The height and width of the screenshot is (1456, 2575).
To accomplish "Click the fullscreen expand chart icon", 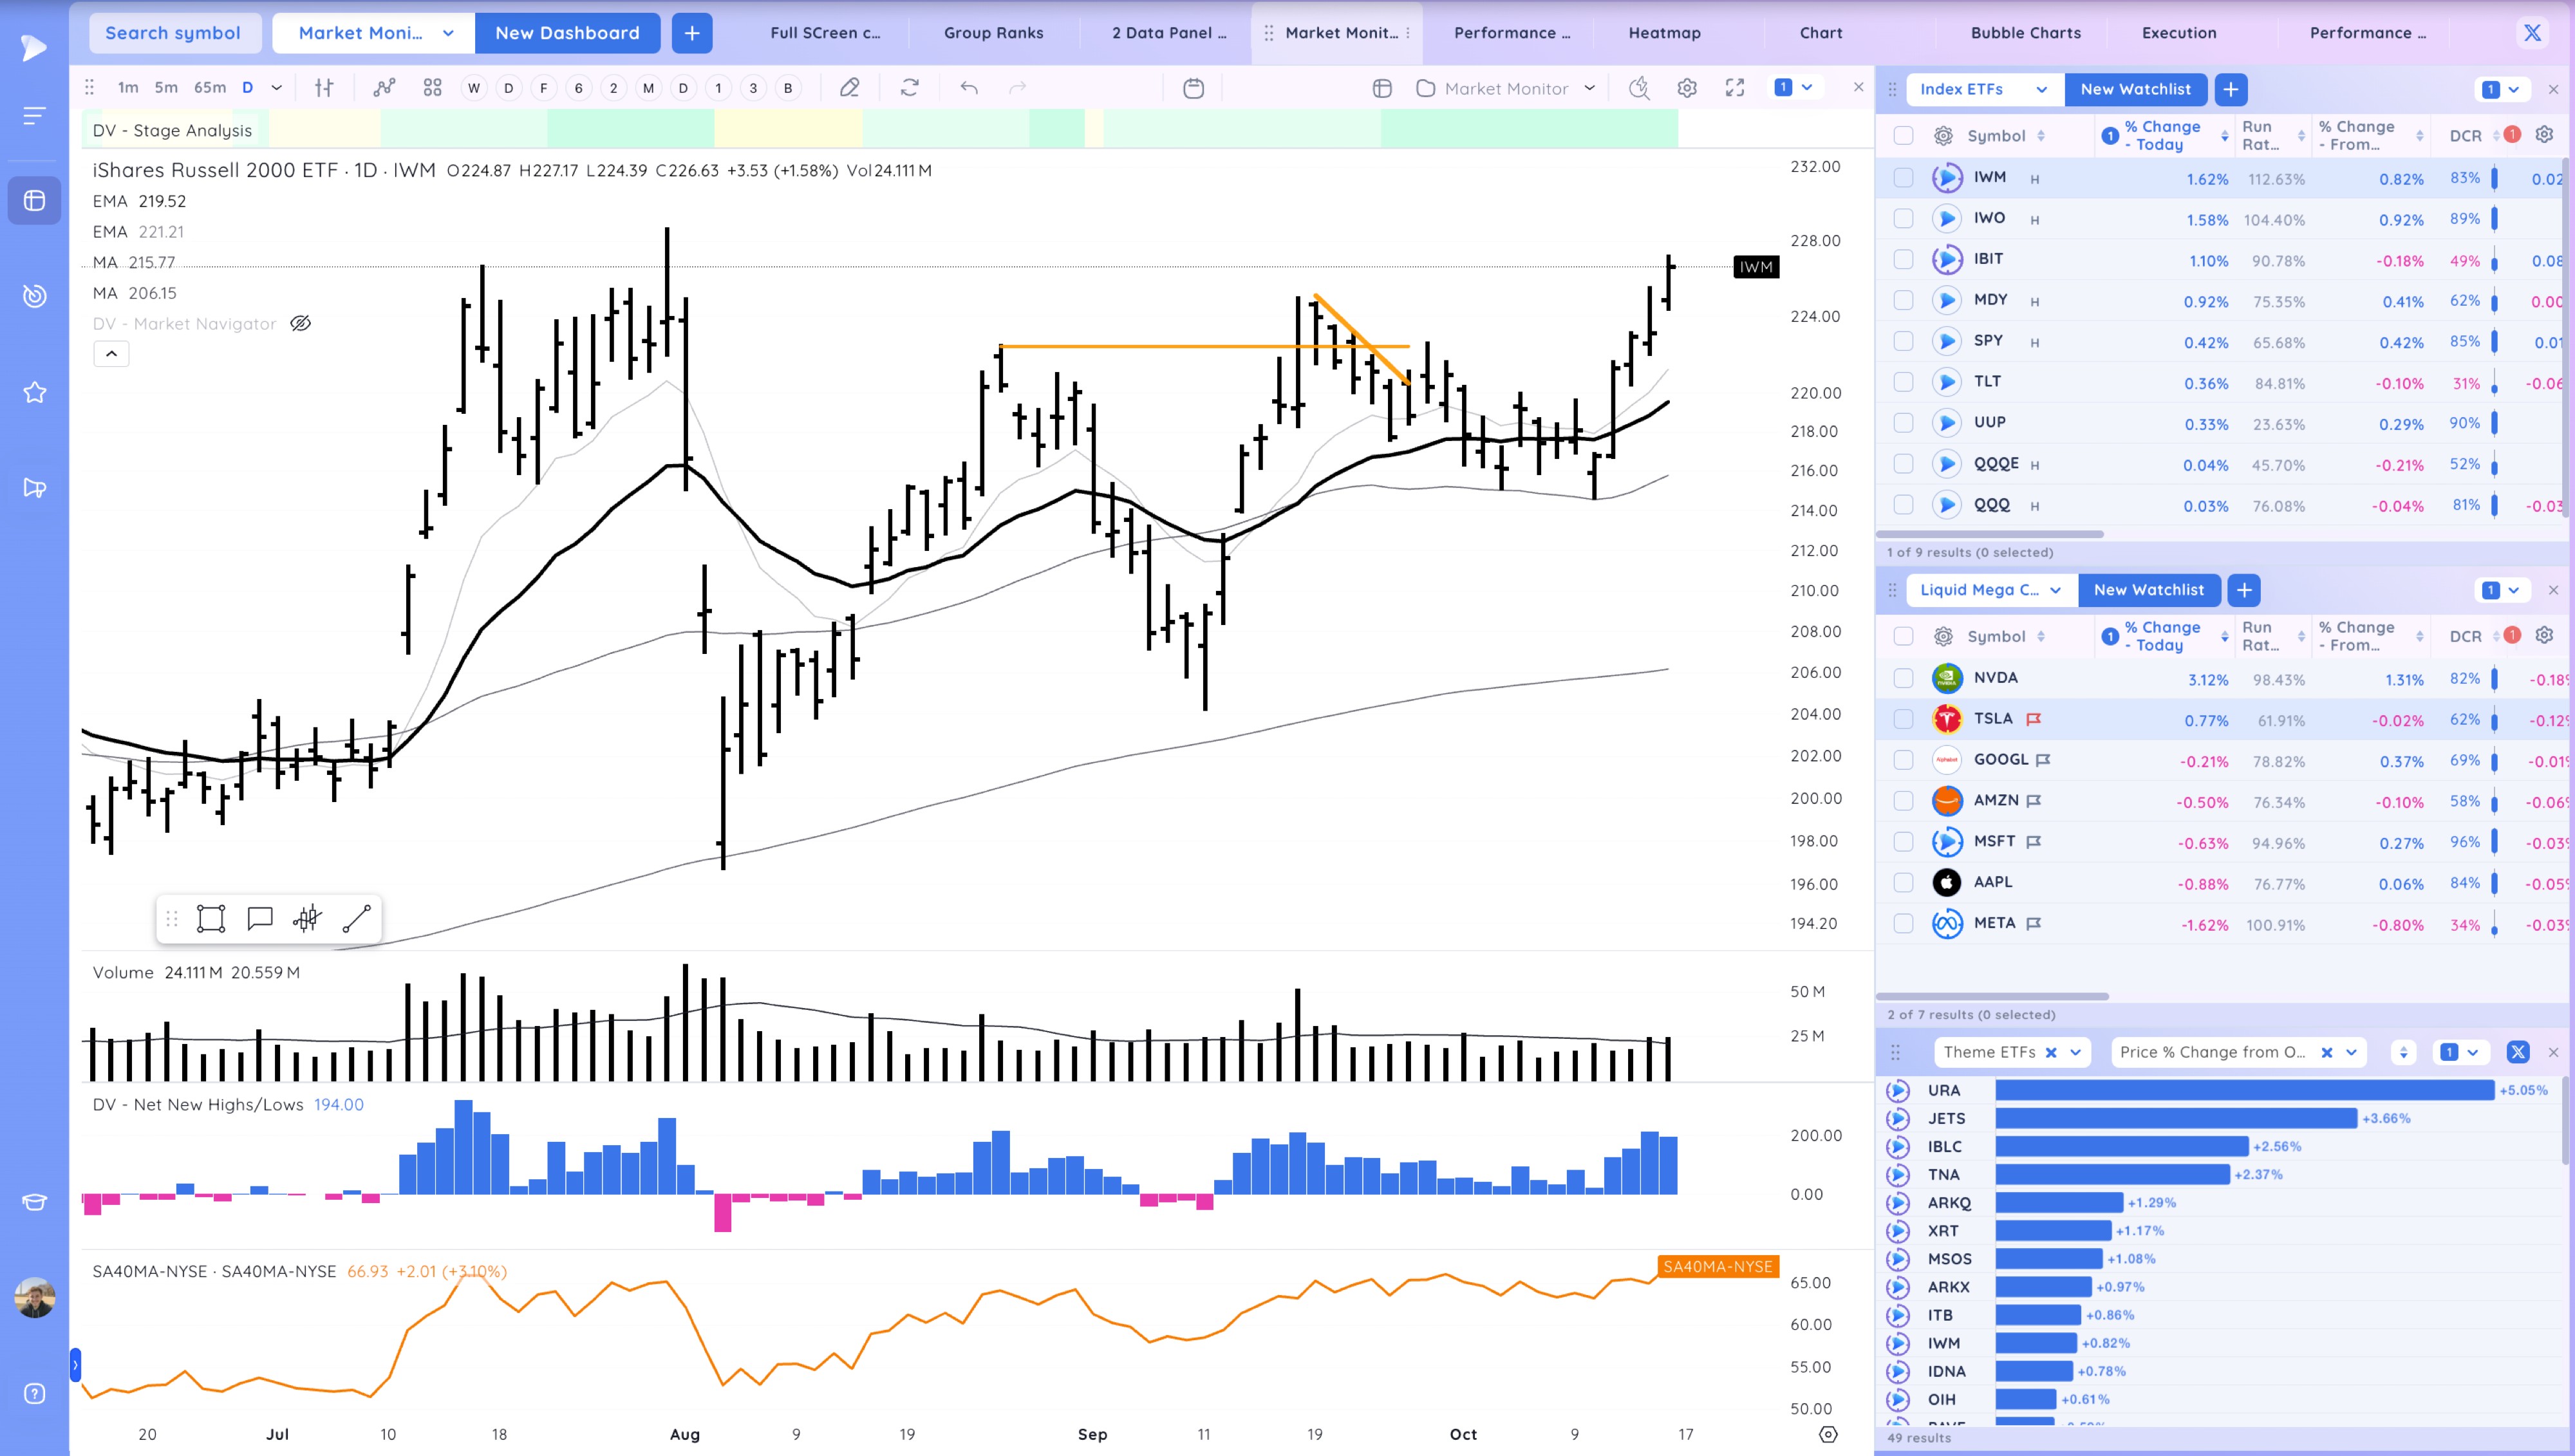I will pyautogui.click(x=1735, y=88).
